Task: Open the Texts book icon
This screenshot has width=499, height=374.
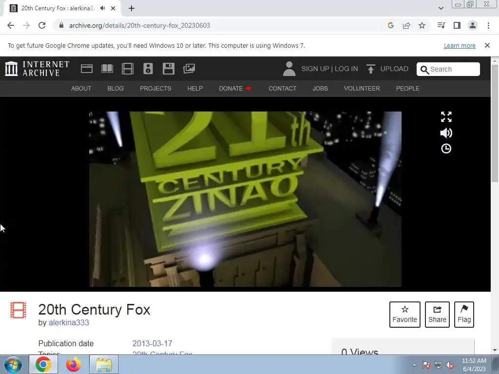Action: pos(107,69)
